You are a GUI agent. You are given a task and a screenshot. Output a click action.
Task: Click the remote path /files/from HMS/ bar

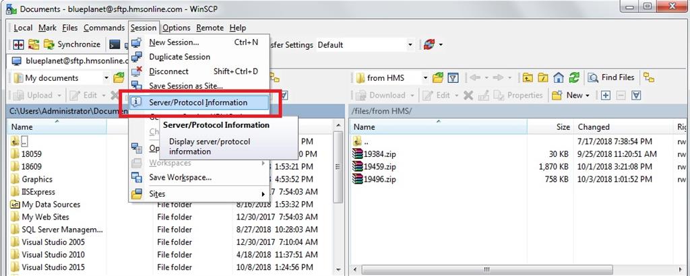pyautogui.click(x=517, y=111)
